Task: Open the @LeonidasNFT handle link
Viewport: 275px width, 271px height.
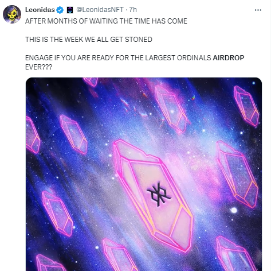Action: tap(100, 10)
